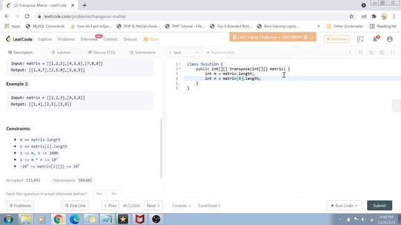The width and height of the screenshot is (401, 225).
Task: Answer Yes to seen in interview
Action: (x=99, y=194)
